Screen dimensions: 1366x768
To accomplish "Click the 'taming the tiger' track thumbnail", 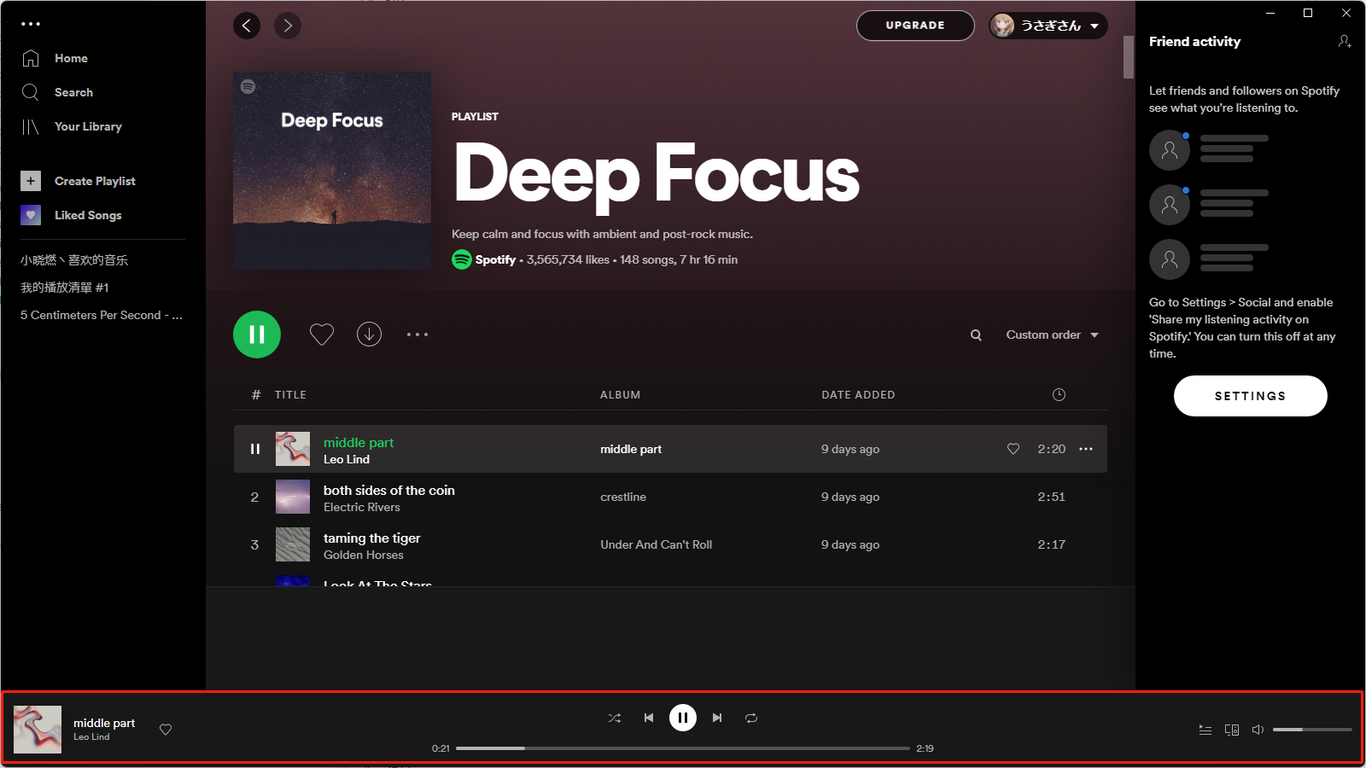I will (293, 544).
